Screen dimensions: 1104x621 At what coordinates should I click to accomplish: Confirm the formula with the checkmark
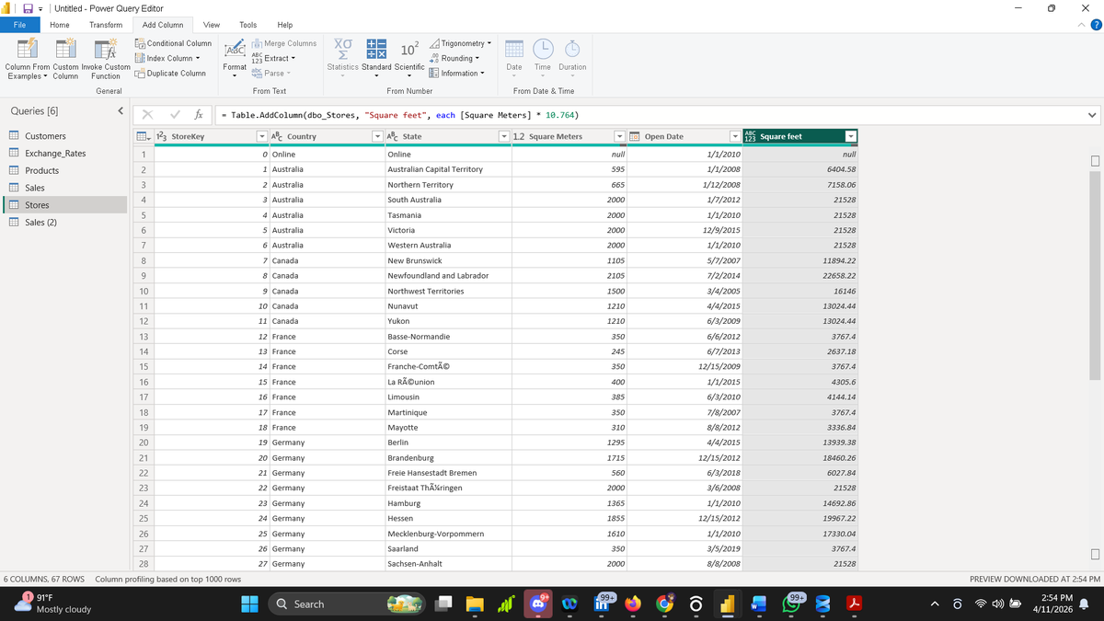[x=175, y=115]
